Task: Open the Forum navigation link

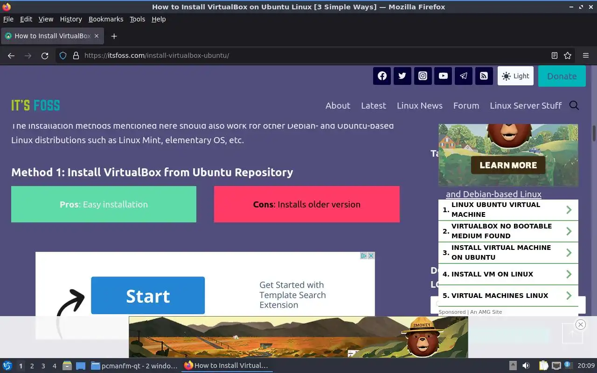Action: coord(466,105)
